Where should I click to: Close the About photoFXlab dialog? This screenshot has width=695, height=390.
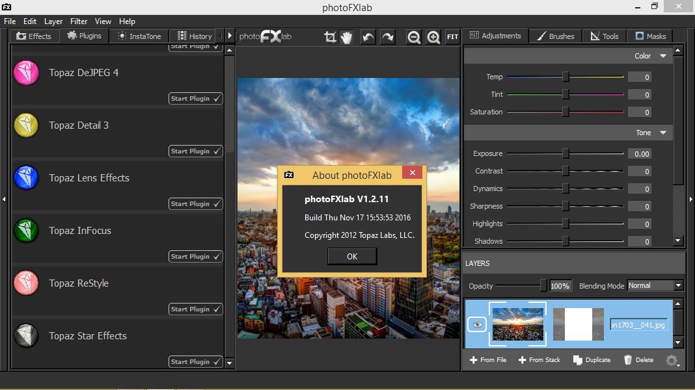click(412, 173)
